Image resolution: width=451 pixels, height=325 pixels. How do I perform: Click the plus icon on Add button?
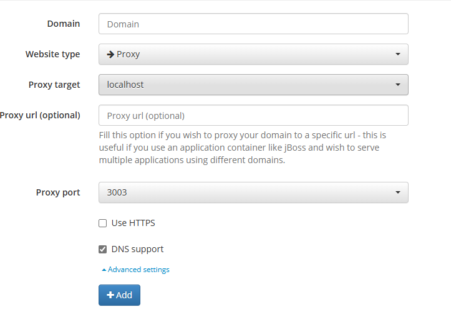point(110,295)
